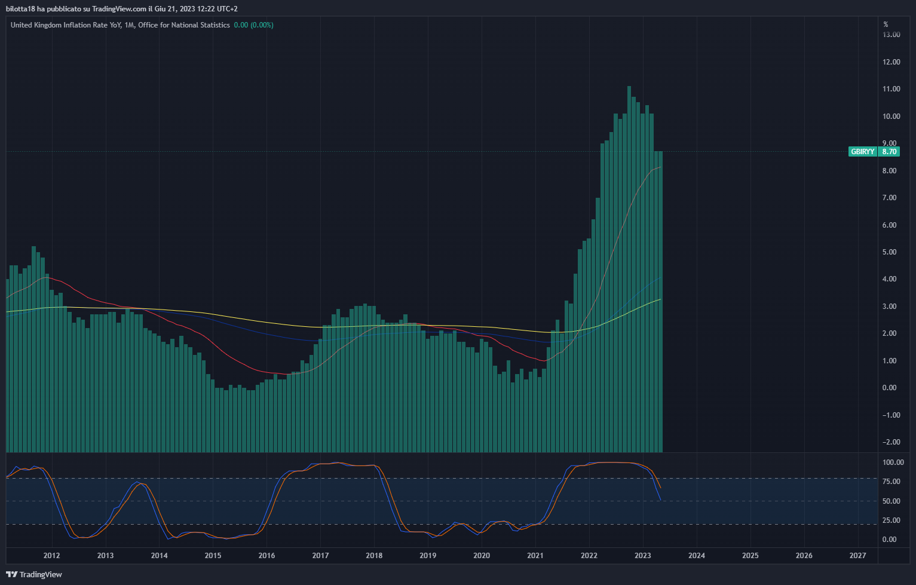The width and height of the screenshot is (916, 585).
Task: Click the 2022 label on time axis
Action: point(589,556)
